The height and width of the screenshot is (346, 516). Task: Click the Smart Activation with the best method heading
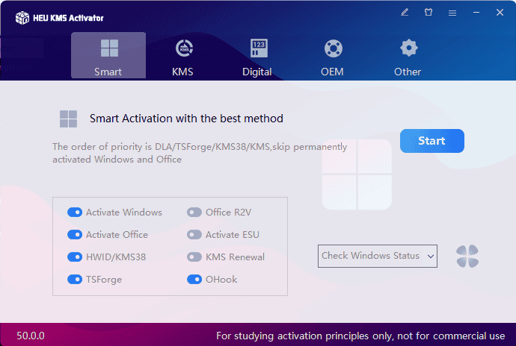tap(186, 119)
